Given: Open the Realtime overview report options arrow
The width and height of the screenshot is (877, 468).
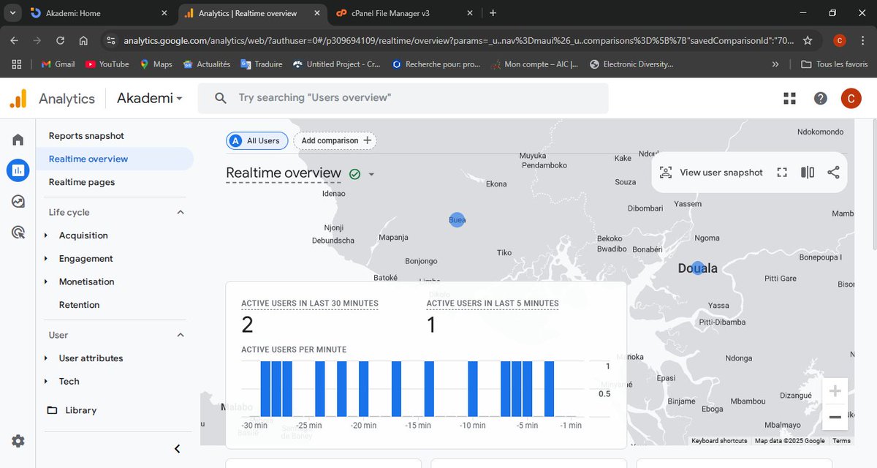Looking at the screenshot, I should click(371, 174).
